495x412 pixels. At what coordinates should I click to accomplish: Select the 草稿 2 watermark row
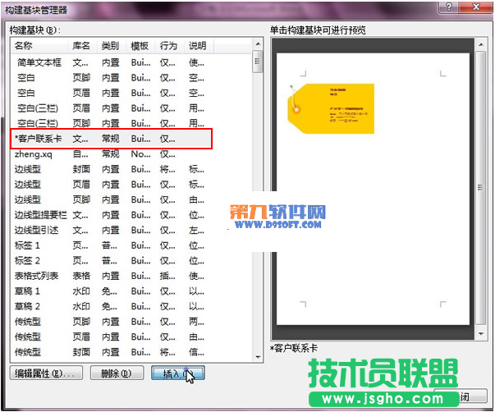pyautogui.click(x=111, y=306)
